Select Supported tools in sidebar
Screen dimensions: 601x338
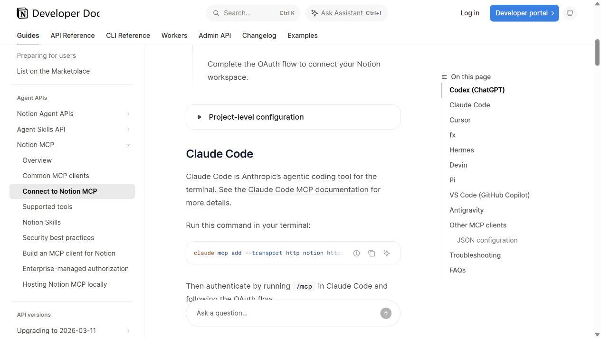[48, 207]
